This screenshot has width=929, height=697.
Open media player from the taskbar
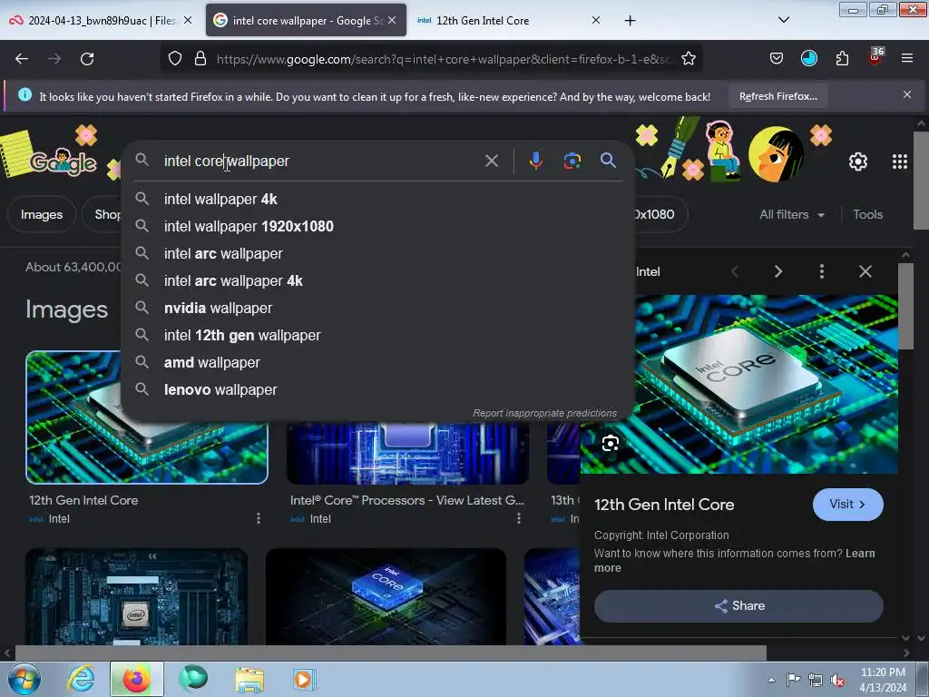tap(305, 679)
